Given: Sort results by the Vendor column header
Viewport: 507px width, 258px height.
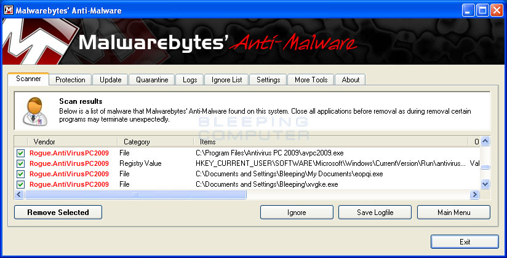Looking at the screenshot, I should point(72,142).
